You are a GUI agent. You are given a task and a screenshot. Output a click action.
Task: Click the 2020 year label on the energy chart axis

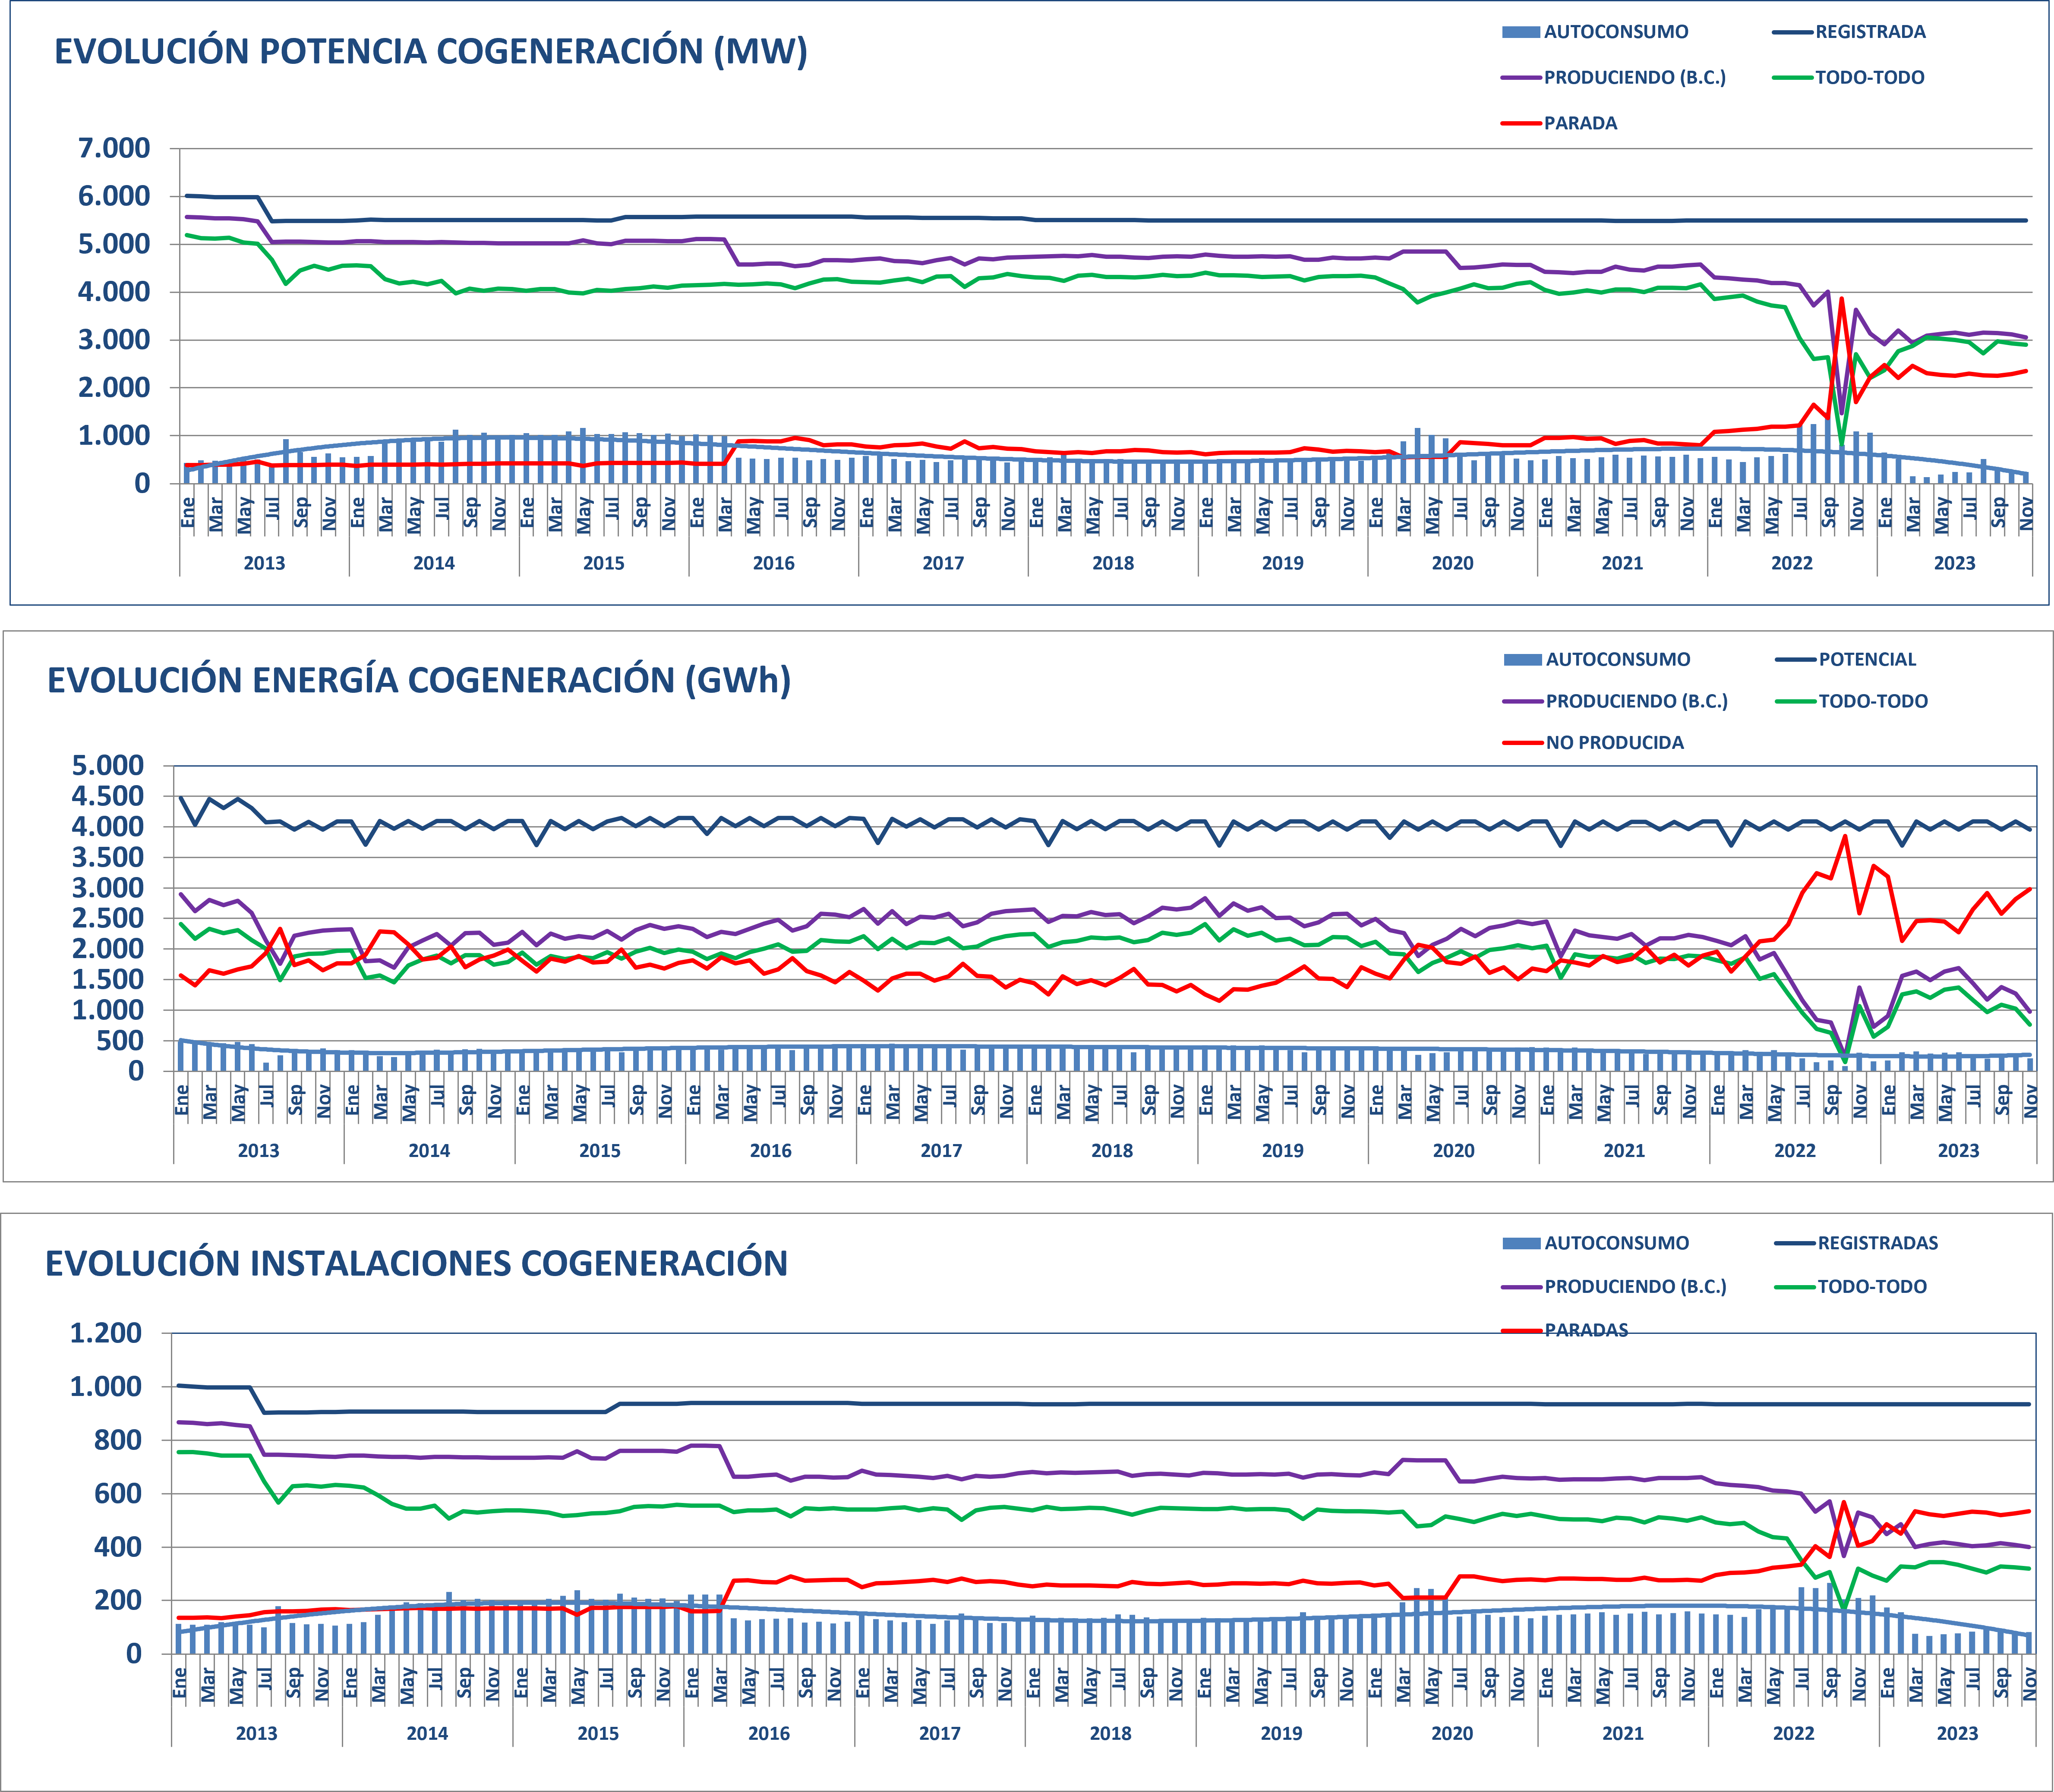point(1453,1150)
